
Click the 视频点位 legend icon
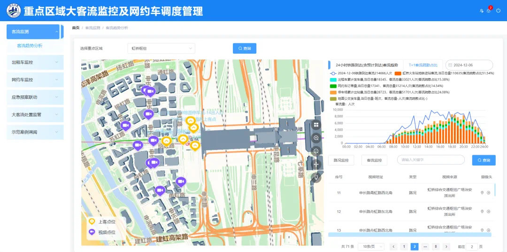92,232
